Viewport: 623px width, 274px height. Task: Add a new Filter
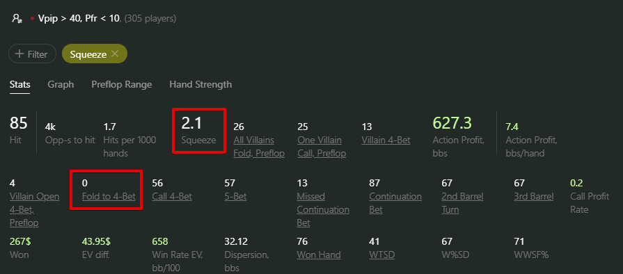click(32, 54)
